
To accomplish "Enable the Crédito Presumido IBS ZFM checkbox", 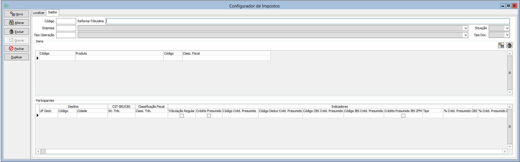I will tap(403, 116).
